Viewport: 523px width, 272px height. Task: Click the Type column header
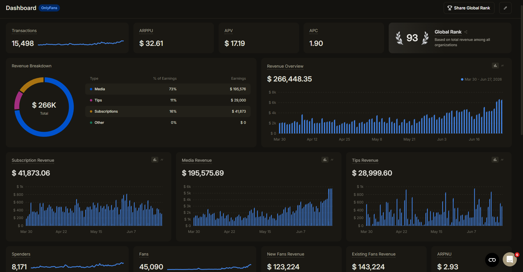click(x=94, y=79)
